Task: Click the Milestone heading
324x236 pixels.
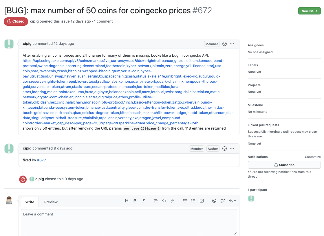Action: tap(255, 105)
